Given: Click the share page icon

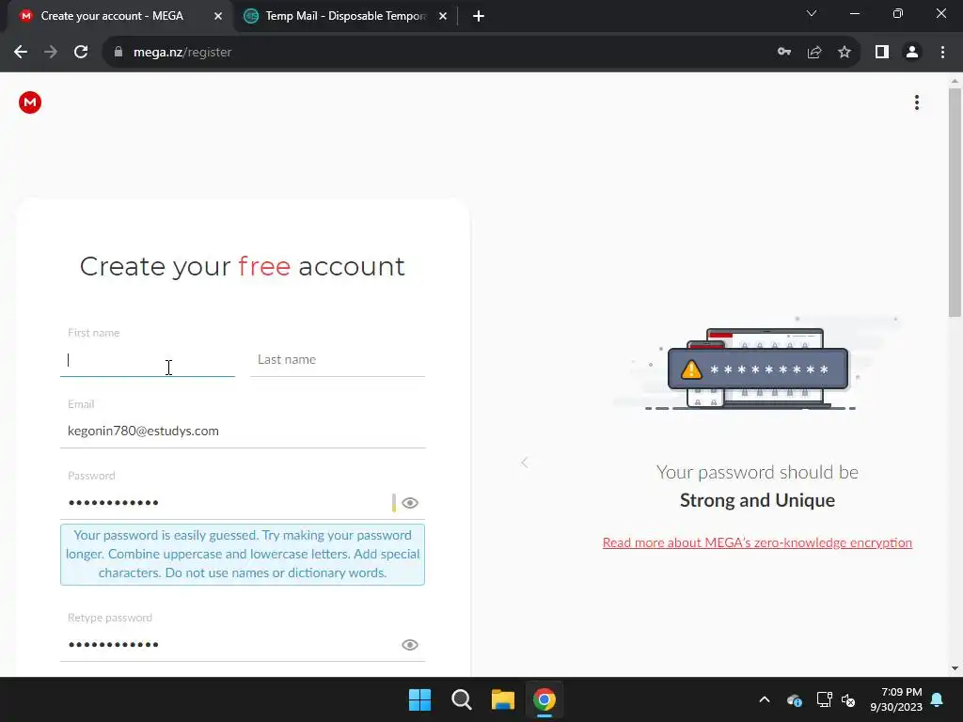Looking at the screenshot, I should click(814, 53).
